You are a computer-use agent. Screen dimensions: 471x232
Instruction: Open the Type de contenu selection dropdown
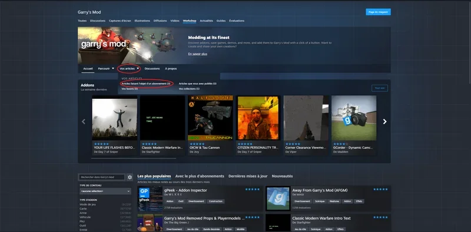105,191
